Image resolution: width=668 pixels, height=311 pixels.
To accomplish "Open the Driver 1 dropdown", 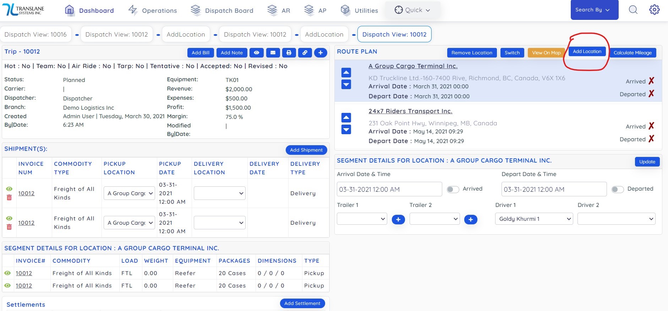I will 534,219.
